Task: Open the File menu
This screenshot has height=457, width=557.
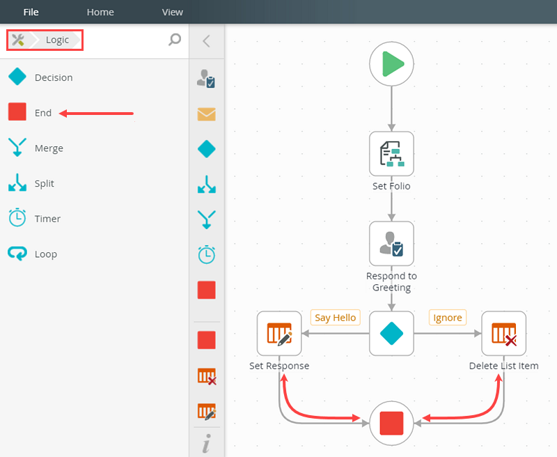Action: 31,12
